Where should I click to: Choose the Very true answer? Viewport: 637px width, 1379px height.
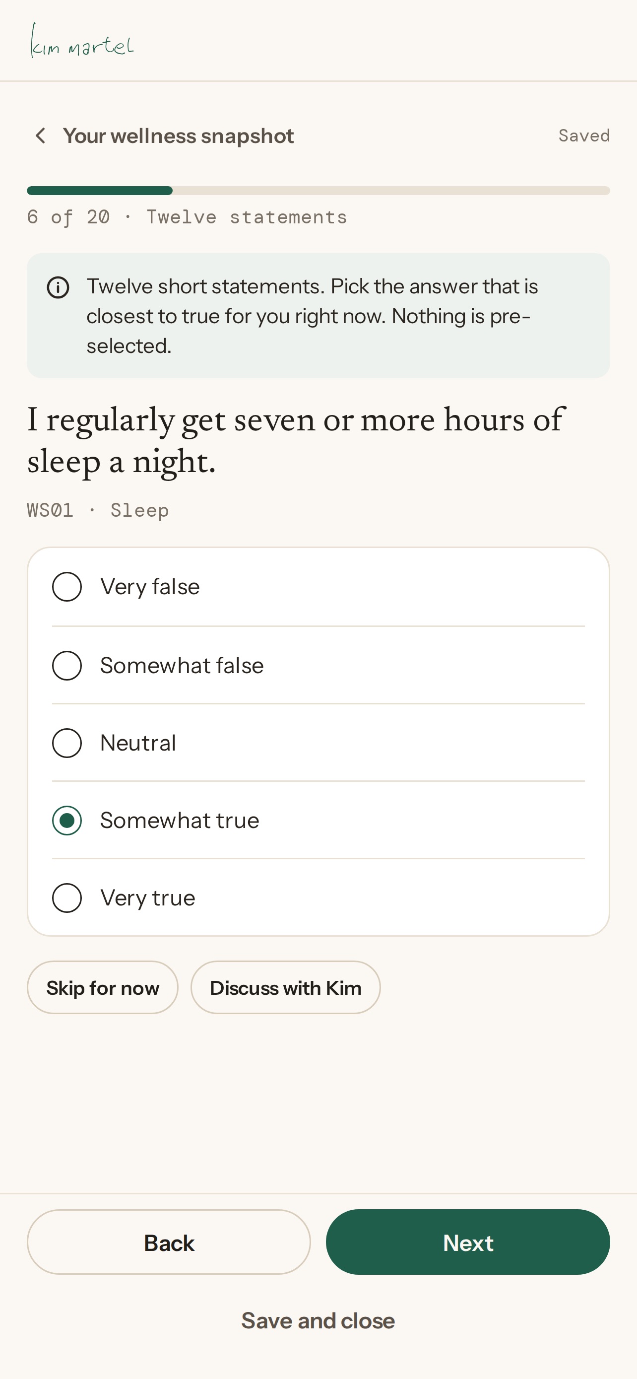[x=318, y=898]
